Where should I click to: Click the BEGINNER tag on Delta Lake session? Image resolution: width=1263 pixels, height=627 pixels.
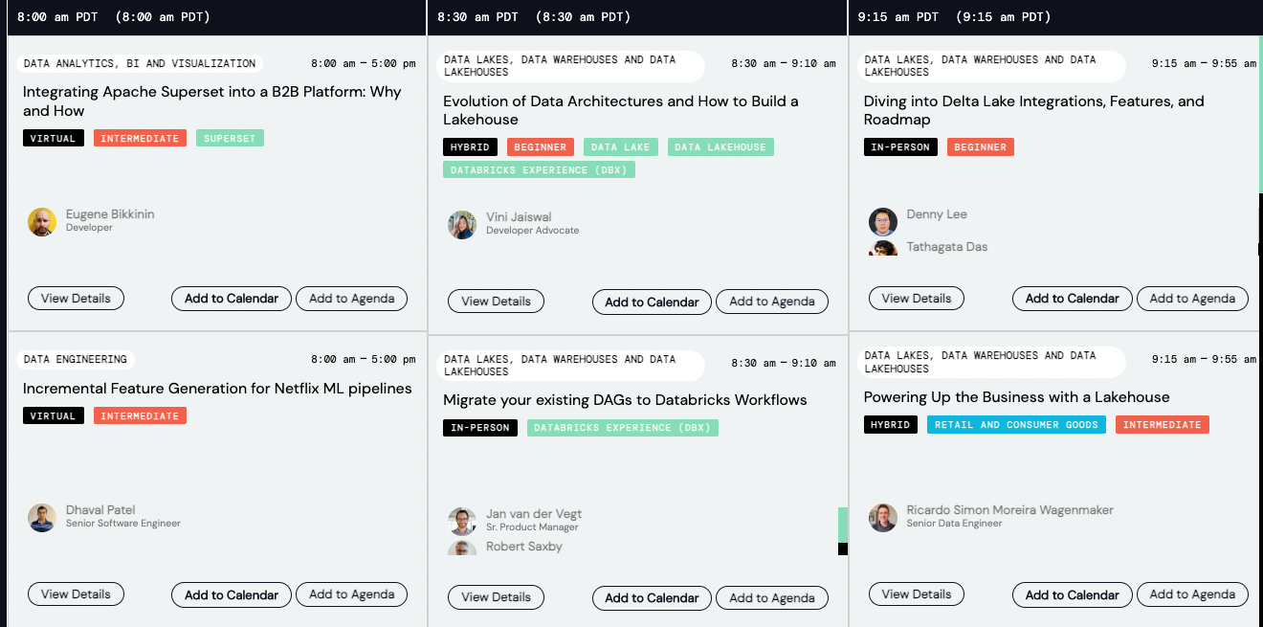click(980, 147)
